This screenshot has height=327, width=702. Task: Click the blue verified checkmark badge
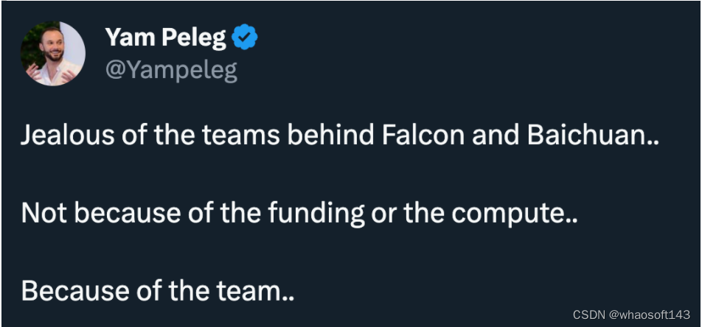coord(245,38)
